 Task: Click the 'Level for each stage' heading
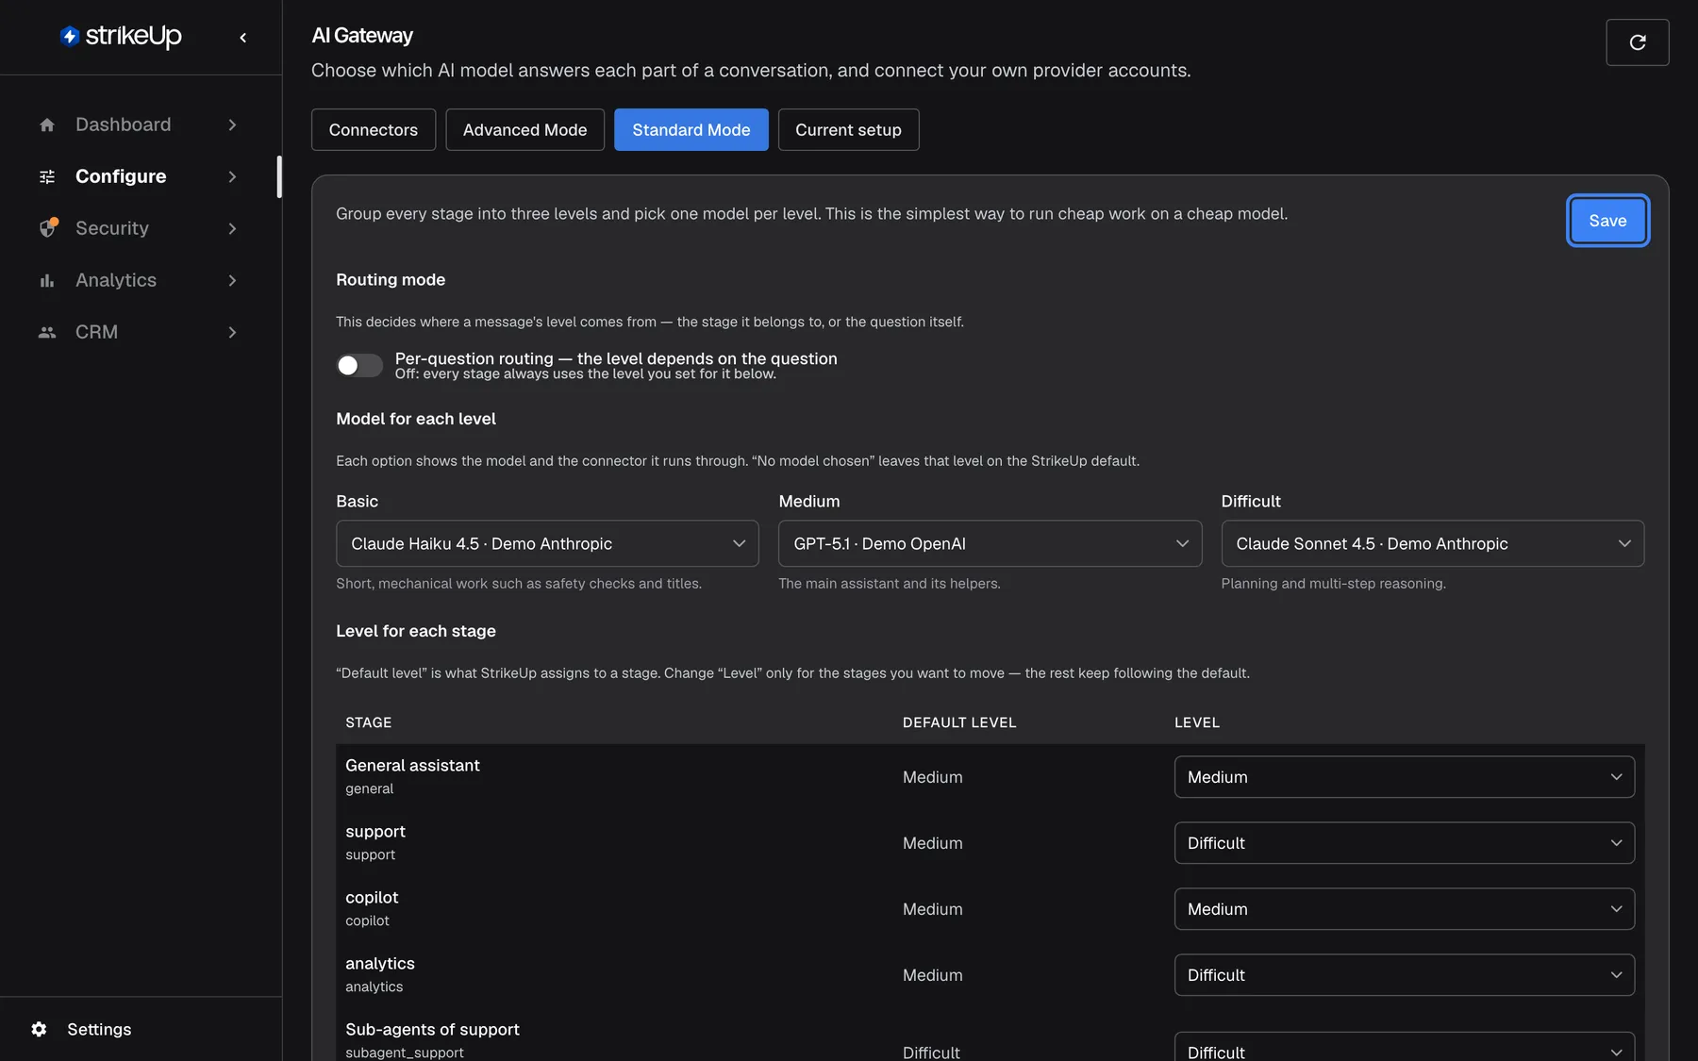tap(416, 631)
